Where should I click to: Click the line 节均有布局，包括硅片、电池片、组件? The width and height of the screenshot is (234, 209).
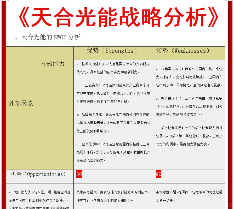point(113,93)
